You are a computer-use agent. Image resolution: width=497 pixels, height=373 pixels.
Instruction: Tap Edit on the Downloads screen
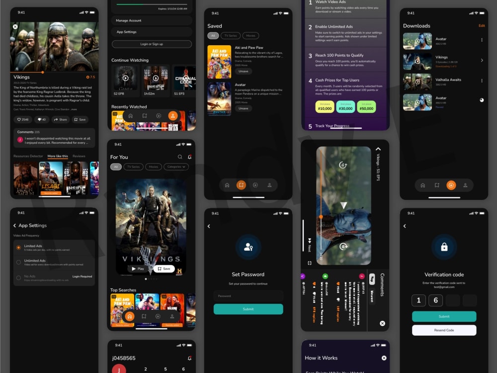point(482,26)
